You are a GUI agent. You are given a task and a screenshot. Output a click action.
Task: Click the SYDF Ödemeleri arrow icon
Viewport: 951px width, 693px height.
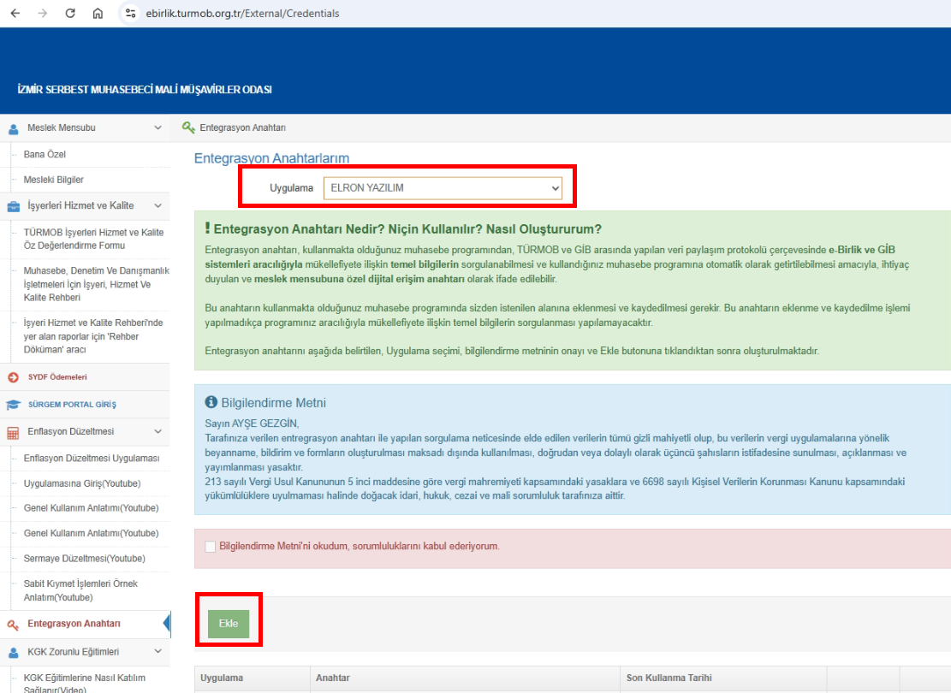(x=13, y=377)
